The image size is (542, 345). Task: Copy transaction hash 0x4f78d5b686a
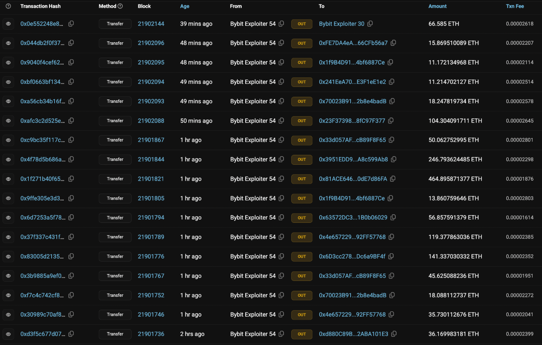click(x=71, y=159)
